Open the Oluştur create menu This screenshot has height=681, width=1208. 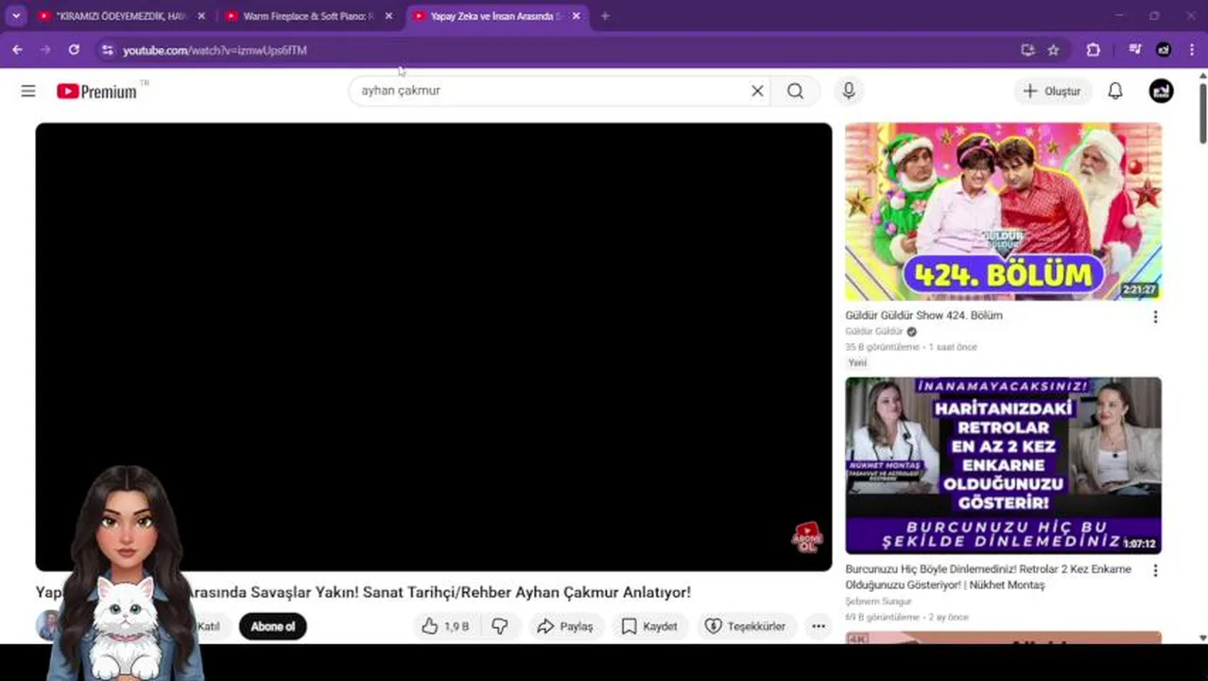pos(1052,91)
